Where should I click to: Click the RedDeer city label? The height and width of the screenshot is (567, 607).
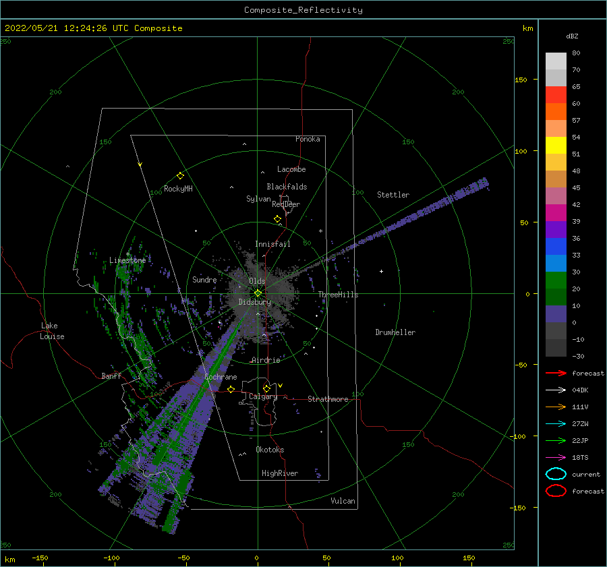(x=286, y=204)
